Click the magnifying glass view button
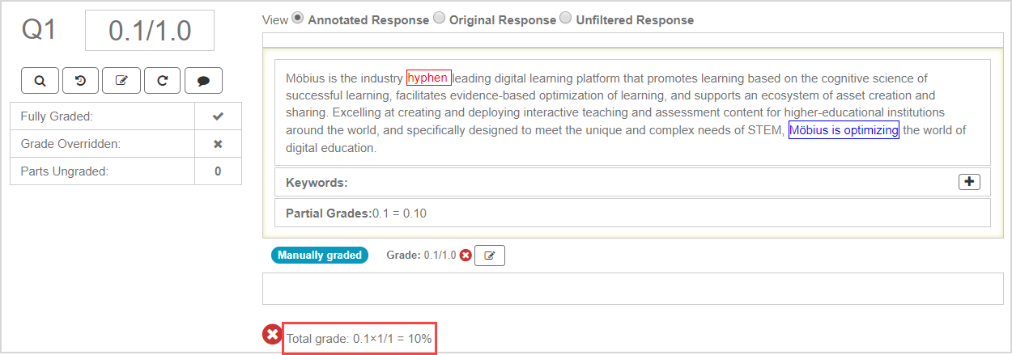The width and height of the screenshot is (1012, 355). [40, 80]
